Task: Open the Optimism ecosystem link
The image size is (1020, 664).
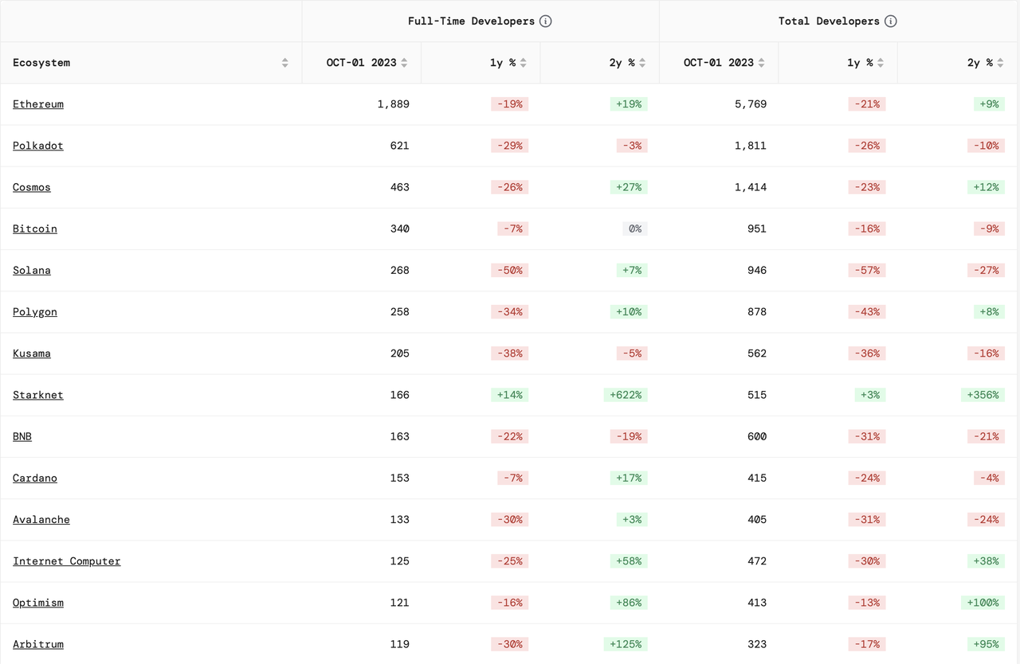Action: pyautogui.click(x=38, y=603)
